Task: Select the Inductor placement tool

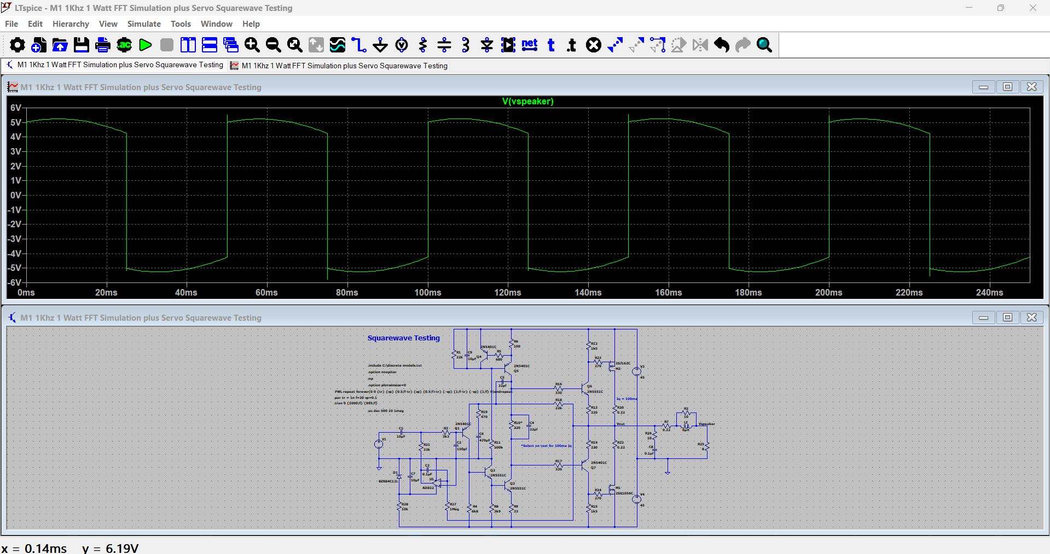Action: point(466,45)
